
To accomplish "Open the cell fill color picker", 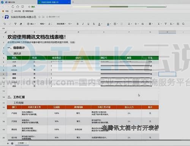I will [x=109, y=24].
